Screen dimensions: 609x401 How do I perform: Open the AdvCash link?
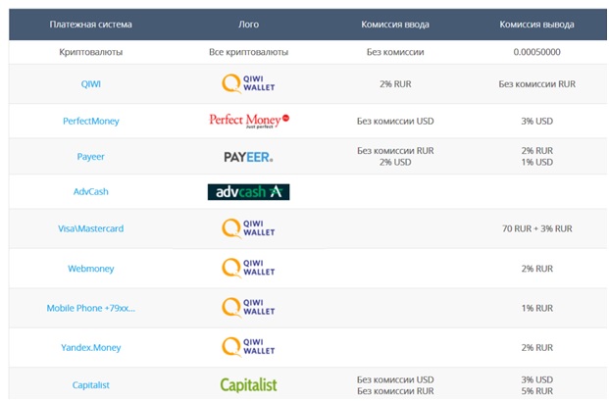coord(91,192)
